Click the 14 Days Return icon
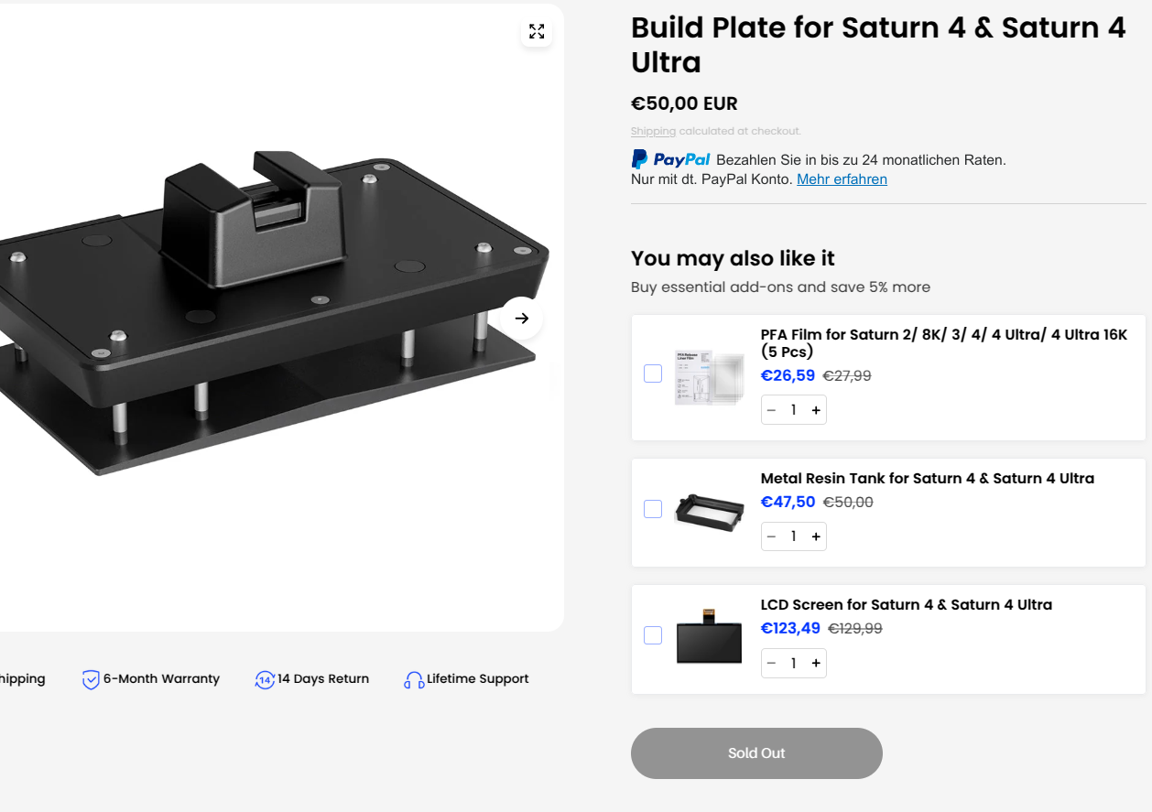The image size is (1152, 812). pos(265,679)
